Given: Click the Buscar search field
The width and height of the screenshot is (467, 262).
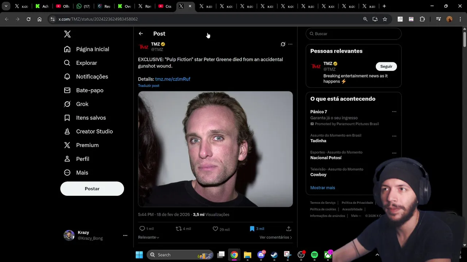Looking at the screenshot, I should pyautogui.click(x=354, y=33).
